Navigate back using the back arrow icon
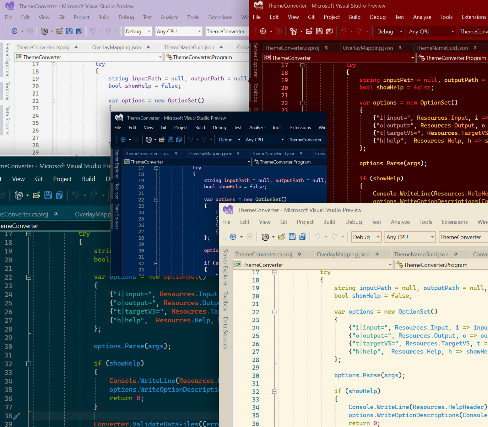 coord(233,237)
